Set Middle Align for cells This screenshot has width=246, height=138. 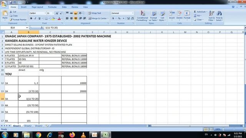pos(71,13)
